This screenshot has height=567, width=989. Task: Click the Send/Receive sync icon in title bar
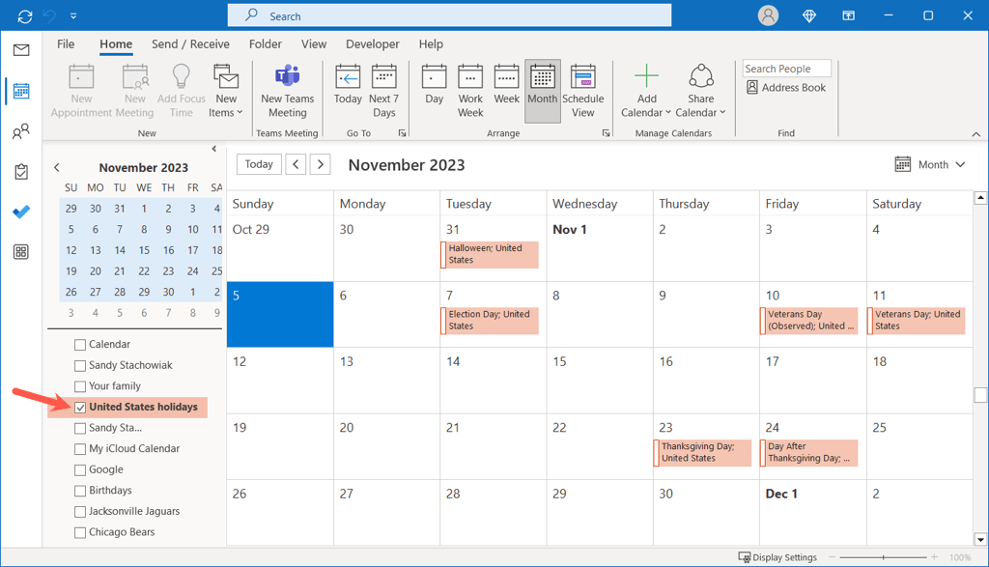[x=24, y=16]
